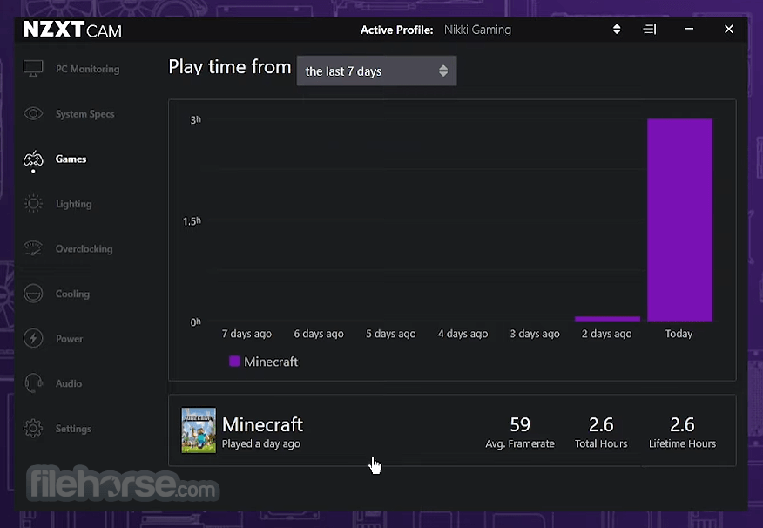
Task: Click the NZXT CAM logo
Action: click(72, 30)
